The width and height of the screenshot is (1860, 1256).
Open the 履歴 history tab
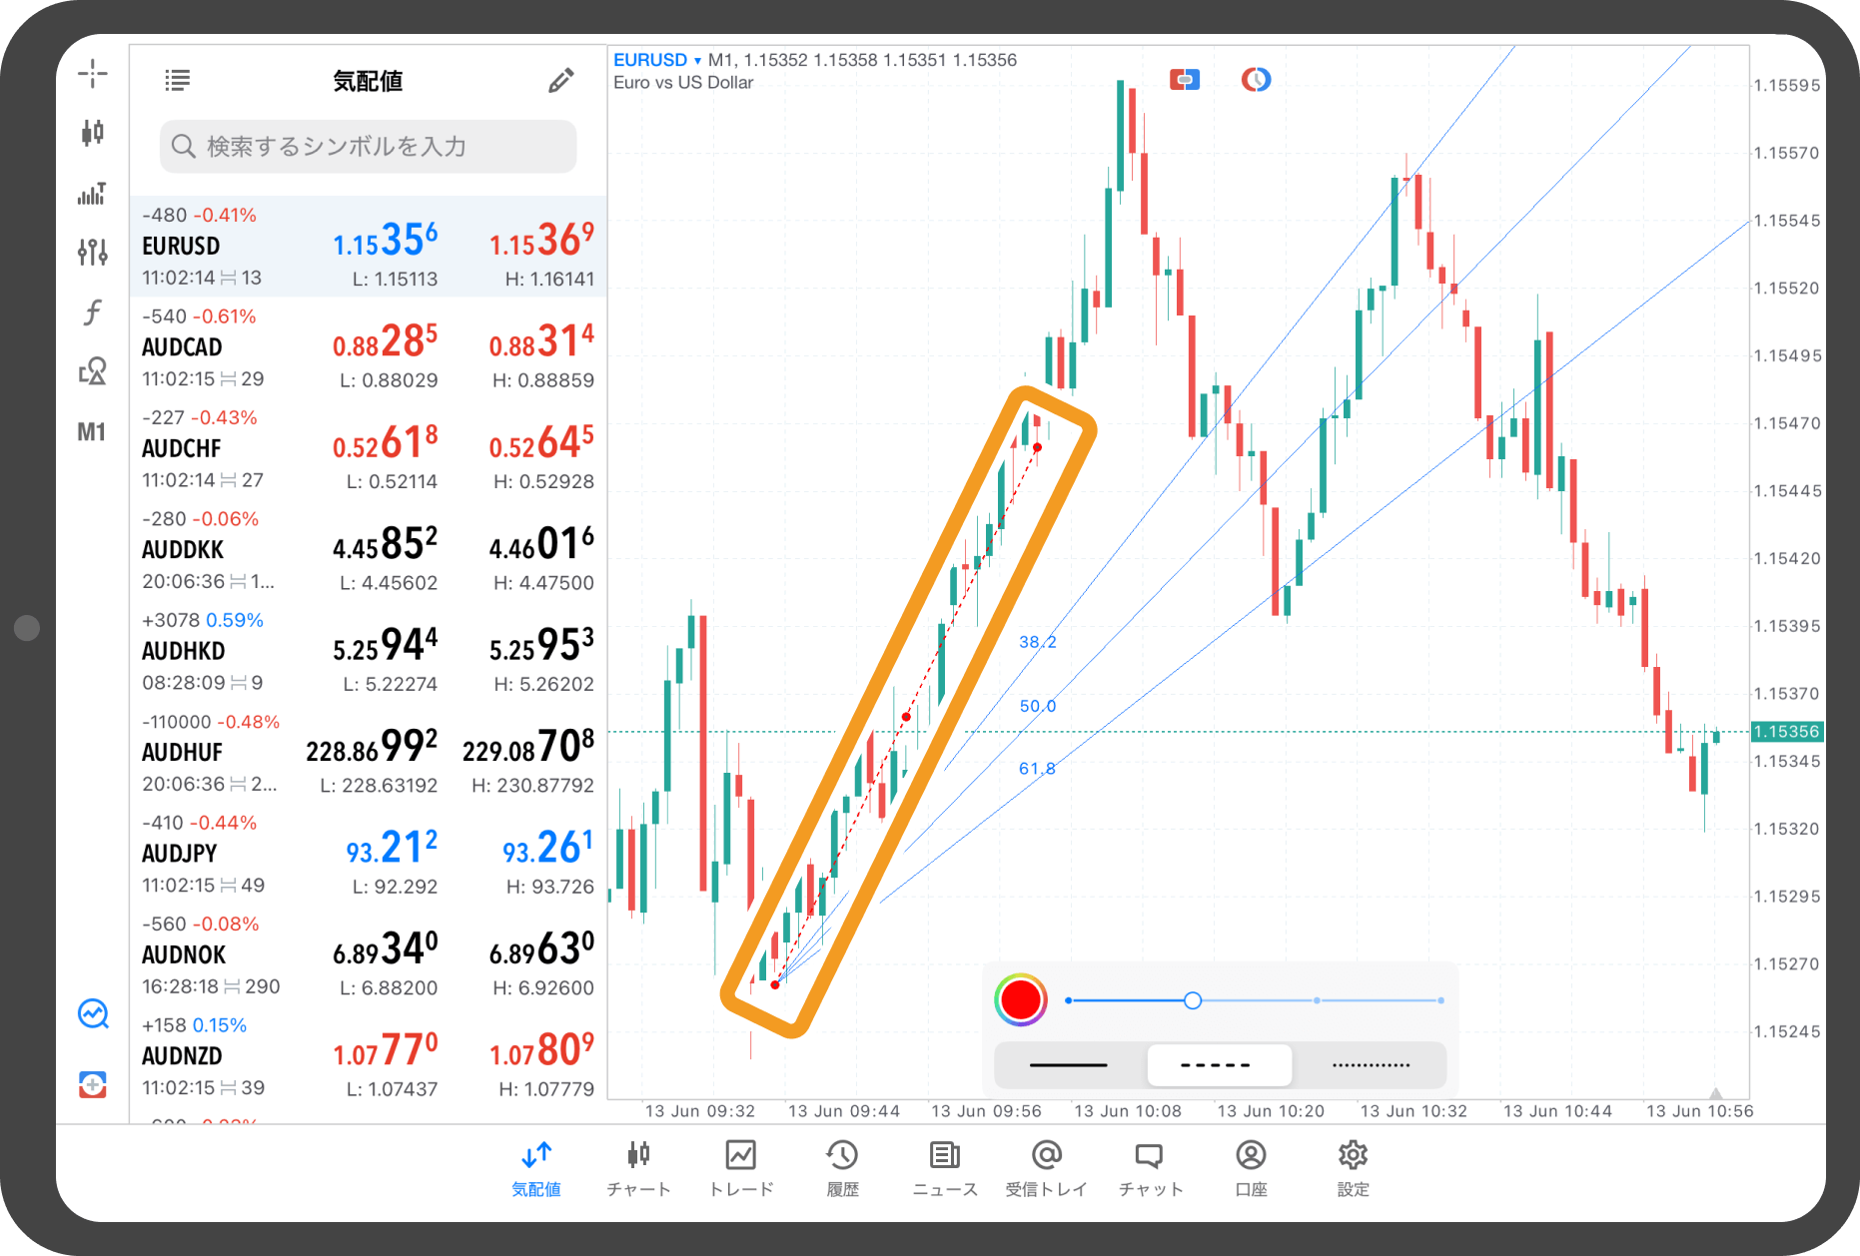coord(842,1168)
